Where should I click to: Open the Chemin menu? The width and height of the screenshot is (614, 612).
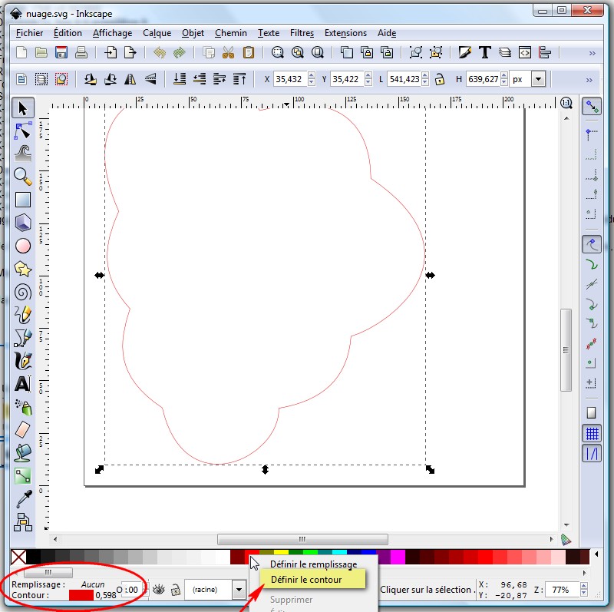(231, 33)
